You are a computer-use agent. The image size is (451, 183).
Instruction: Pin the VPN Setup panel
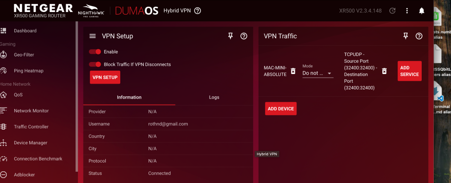point(230,36)
